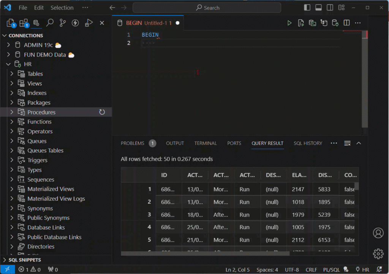The image size is (389, 274).
Task: Expand the Tables node chevron
Action: [x=12, y=74]
